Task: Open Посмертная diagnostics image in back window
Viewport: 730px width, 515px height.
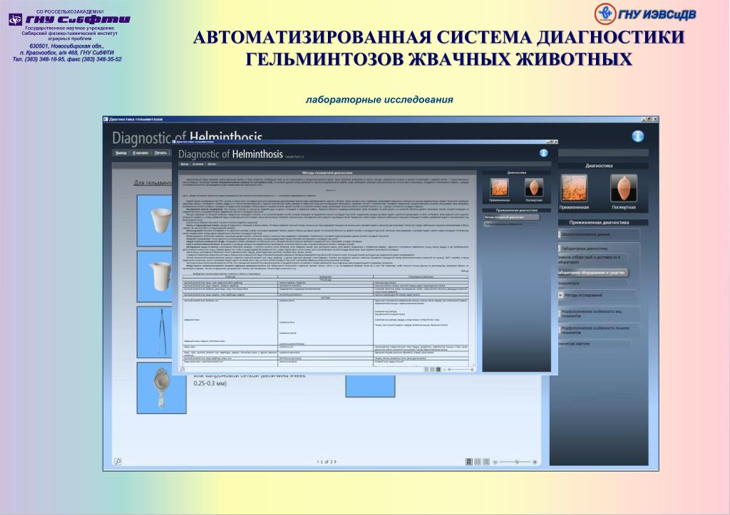Action: pos(623,188)
